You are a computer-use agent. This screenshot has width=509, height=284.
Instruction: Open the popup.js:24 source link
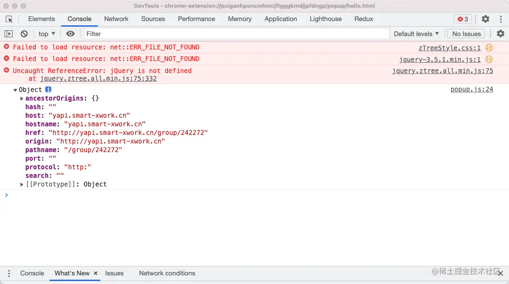point(472,89)
